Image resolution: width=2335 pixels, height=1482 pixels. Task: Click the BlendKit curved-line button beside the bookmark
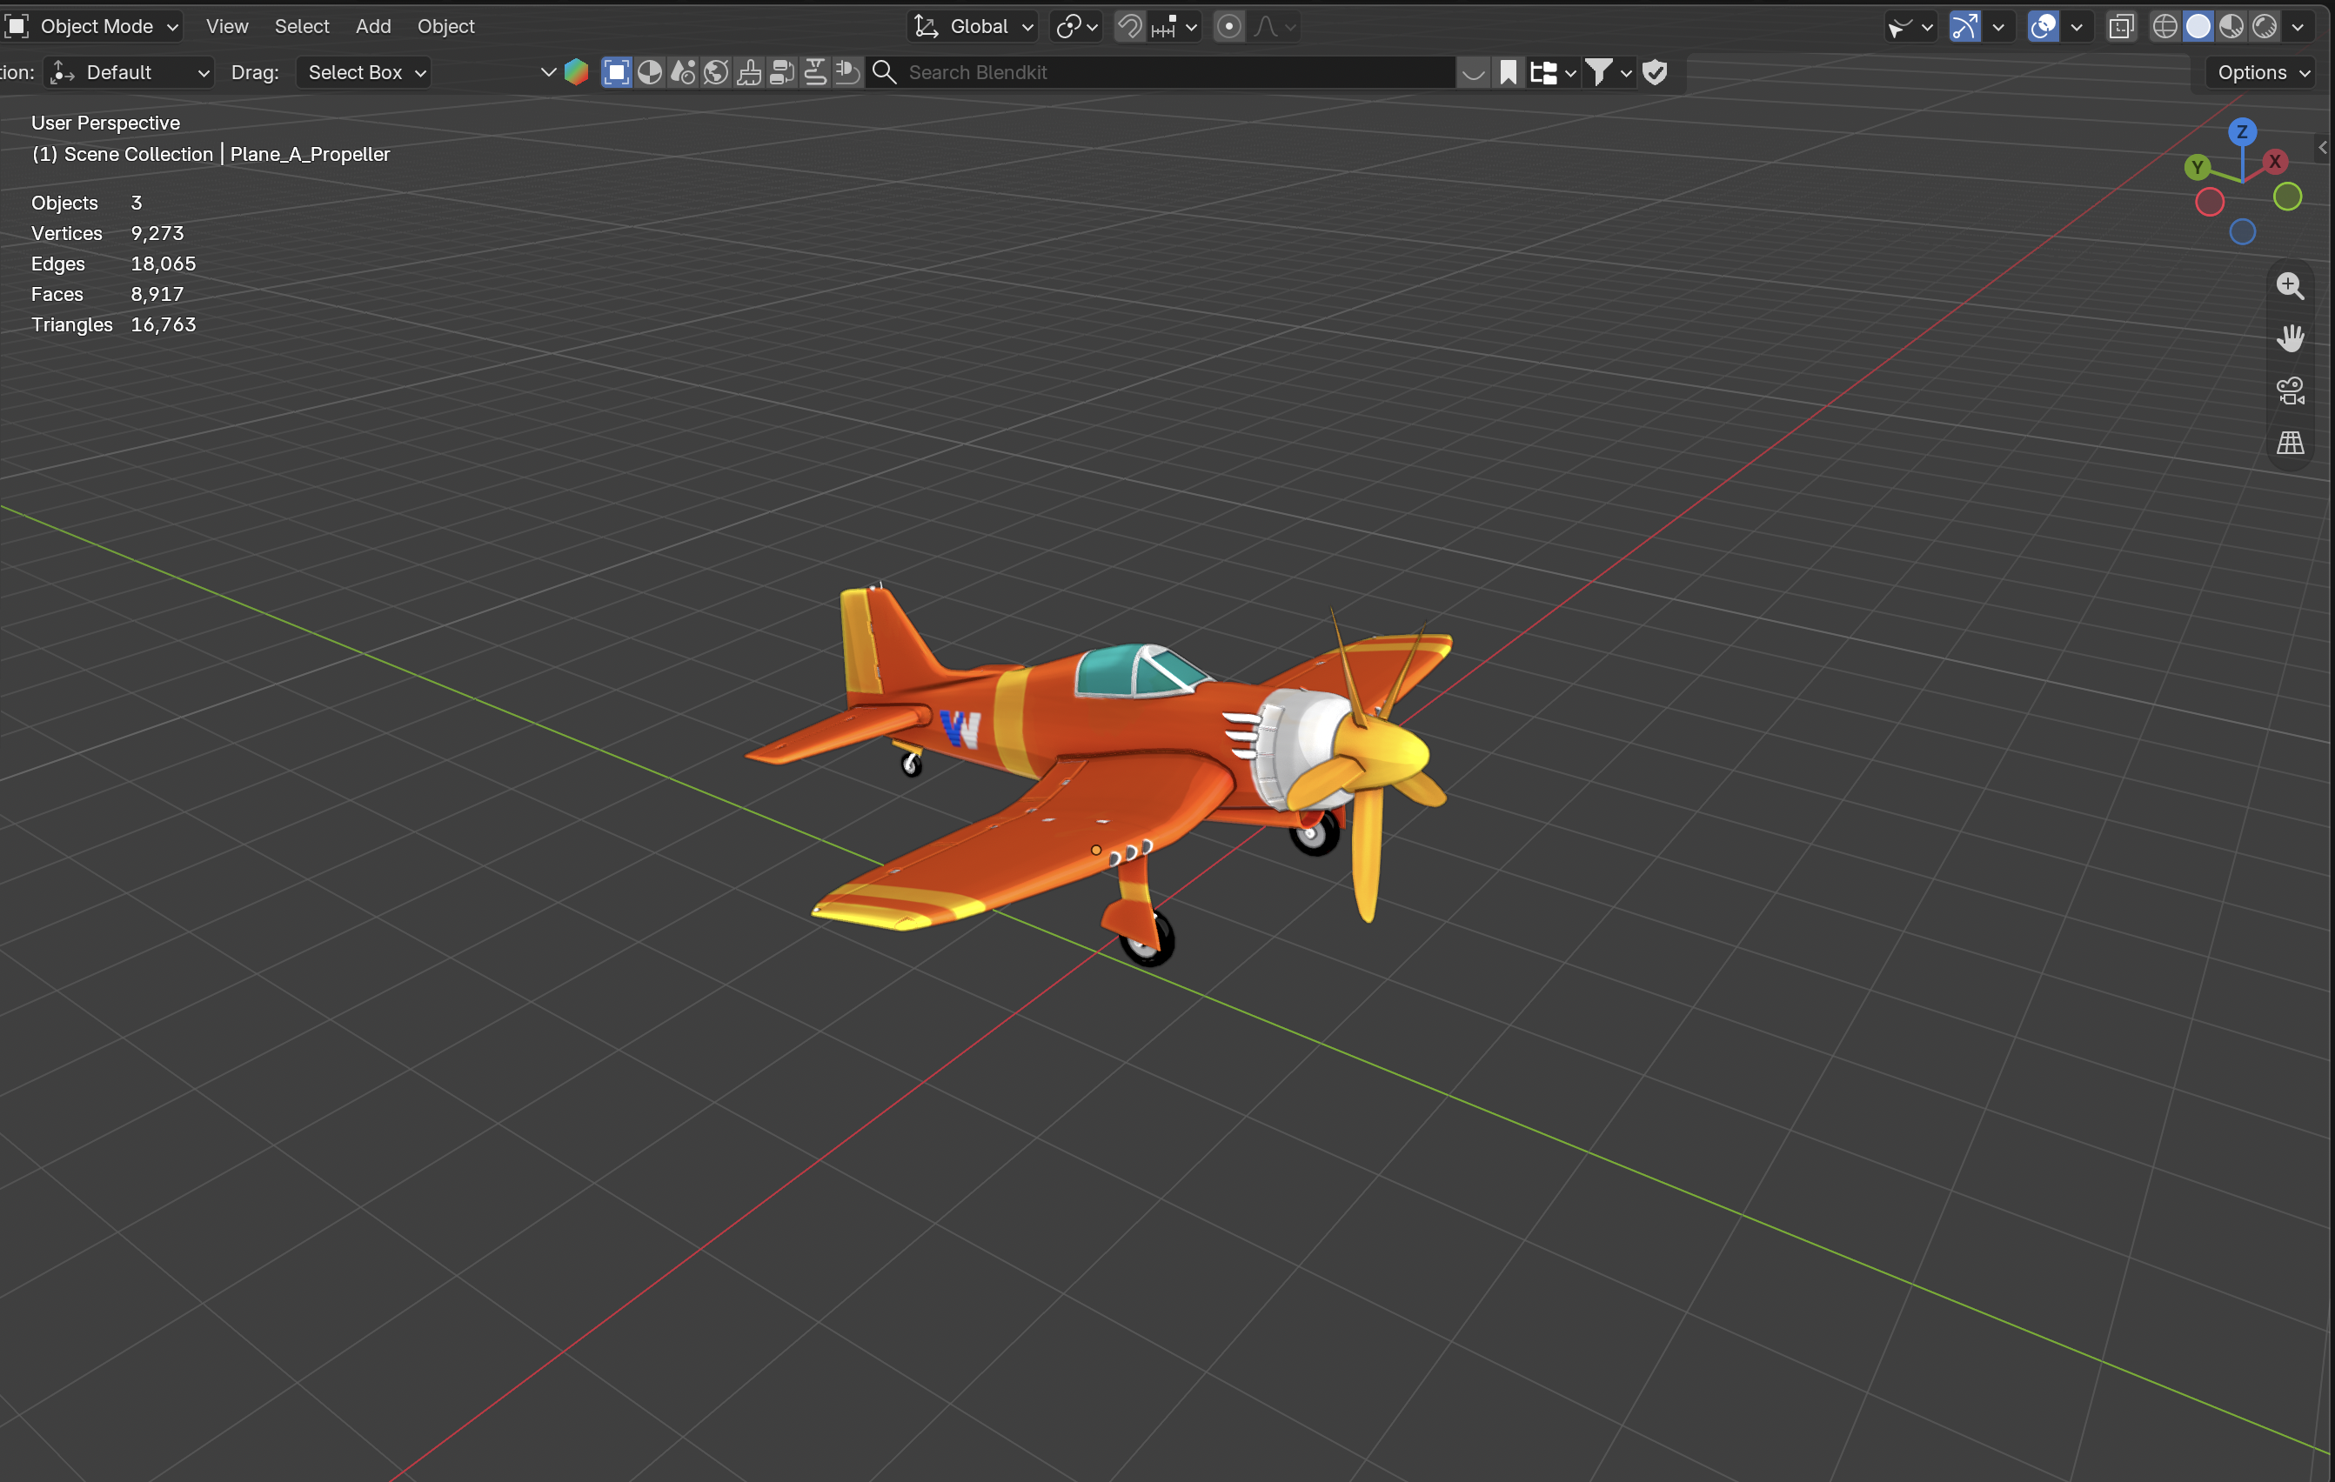tap(1473, 71)
